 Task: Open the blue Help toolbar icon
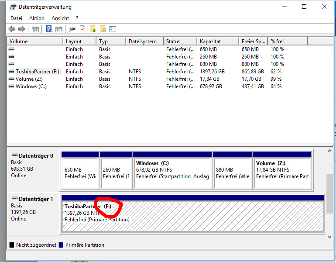(48, 29)
